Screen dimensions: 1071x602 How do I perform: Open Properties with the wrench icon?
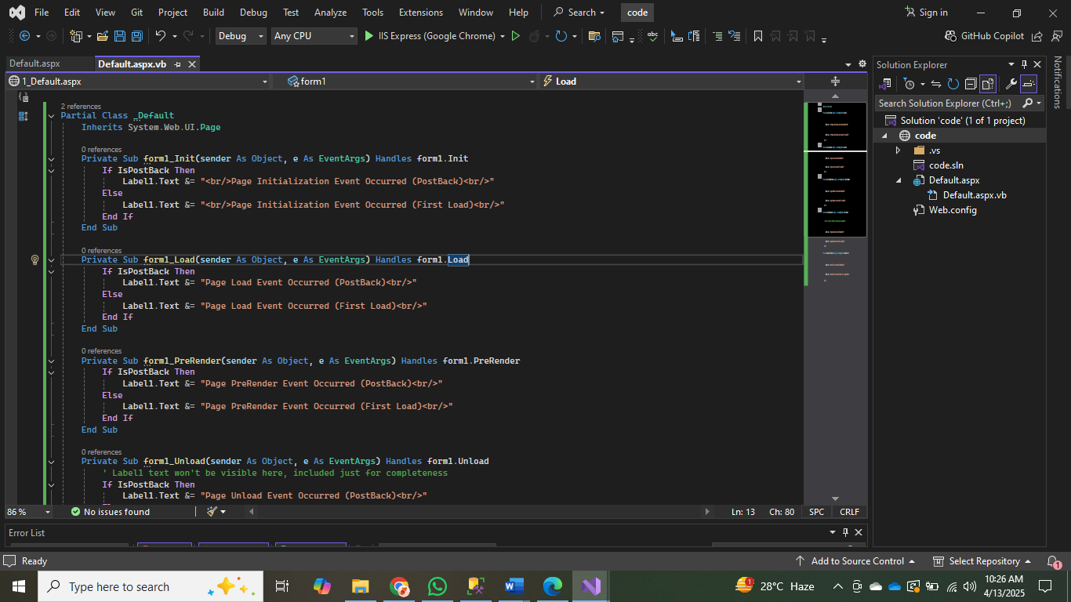click(1011, 84)
